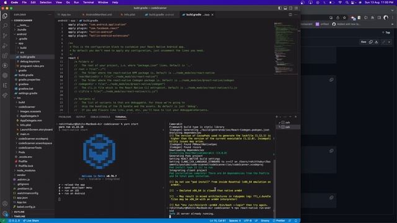Viewport: 397px width, 223px height.
Task: Select the TERMINAL panel tab
Action: pyautogui.click(x=121, y=117)
